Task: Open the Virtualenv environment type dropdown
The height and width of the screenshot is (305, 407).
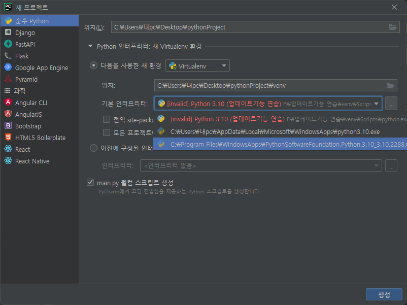Action: click(197, 66)
